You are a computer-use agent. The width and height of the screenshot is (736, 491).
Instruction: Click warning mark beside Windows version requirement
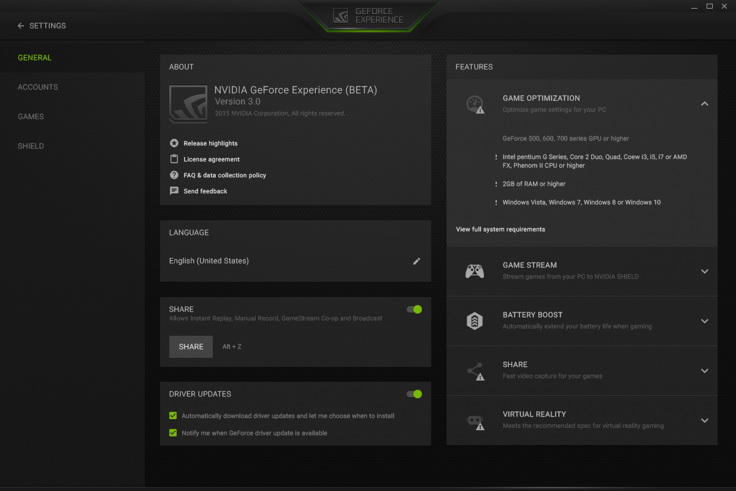click(x=496, y=203)
